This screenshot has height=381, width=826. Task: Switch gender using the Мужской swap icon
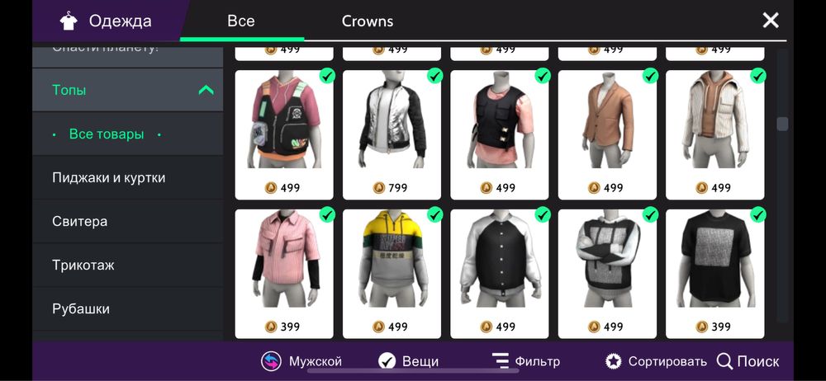(271, 361)
